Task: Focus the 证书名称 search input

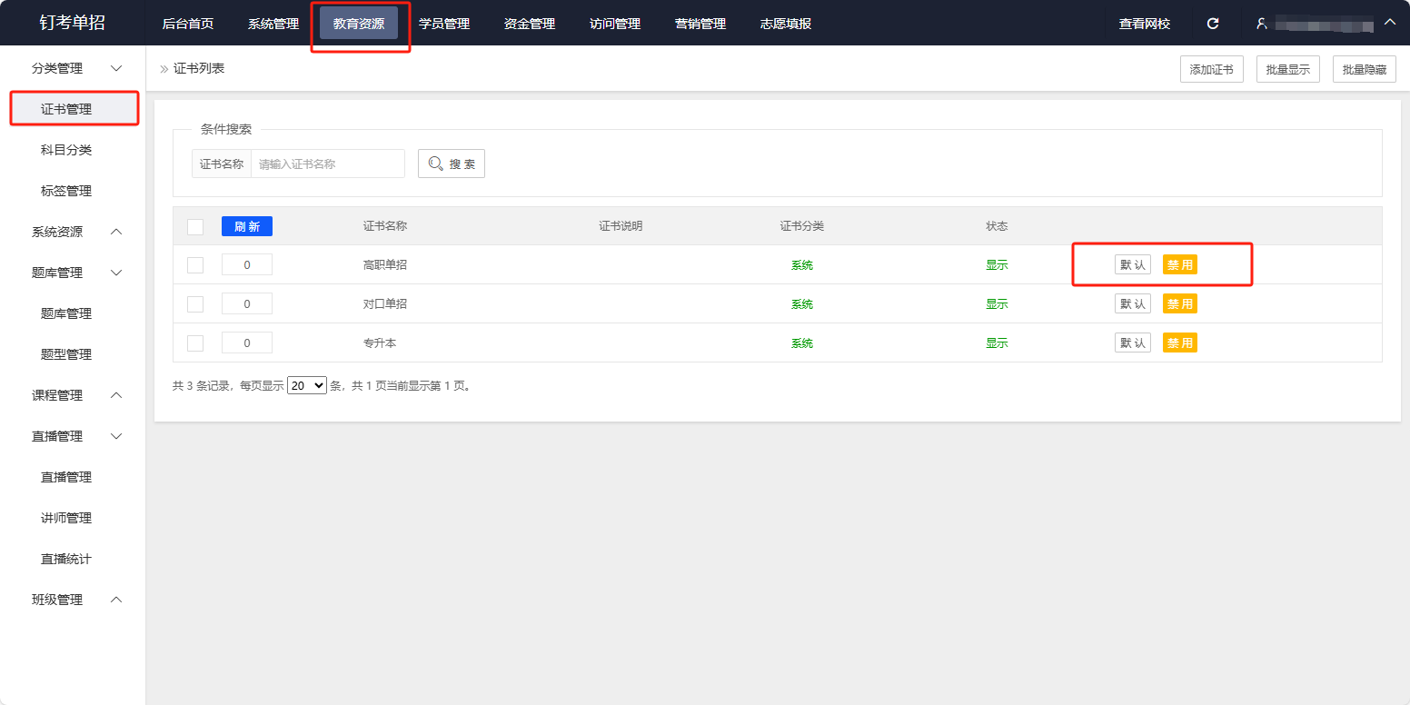Action: 328,164
